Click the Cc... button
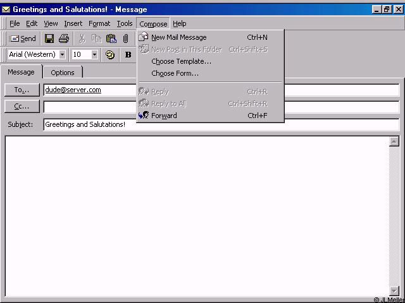Viewport: 405px width, 303px height. (22, 107)
